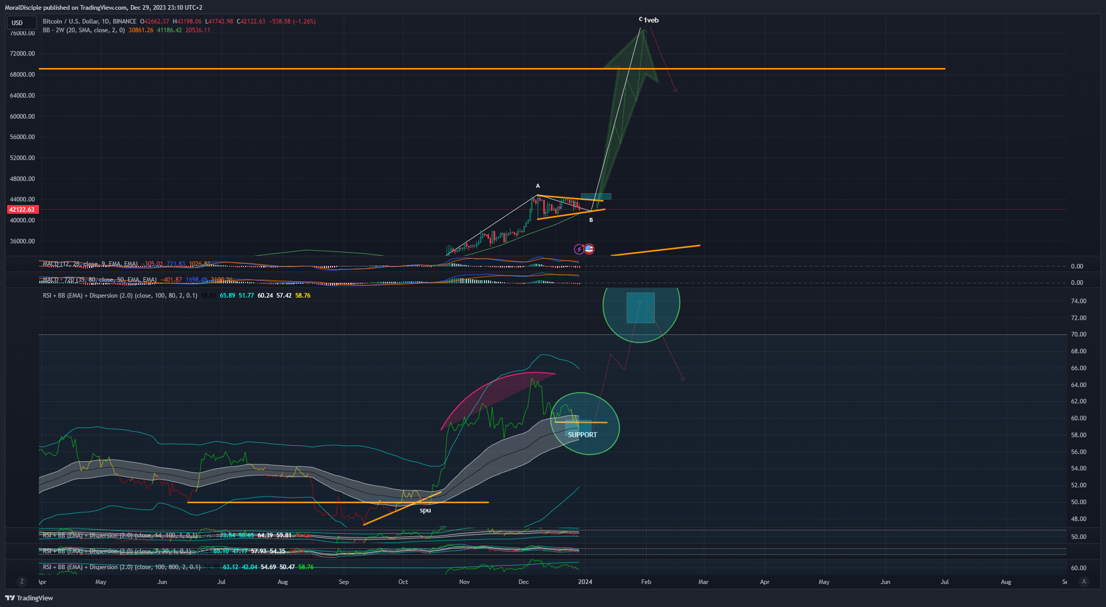
Task: Click the price change -538.58 (-1.26%) text
Action: tap(293, 21)
